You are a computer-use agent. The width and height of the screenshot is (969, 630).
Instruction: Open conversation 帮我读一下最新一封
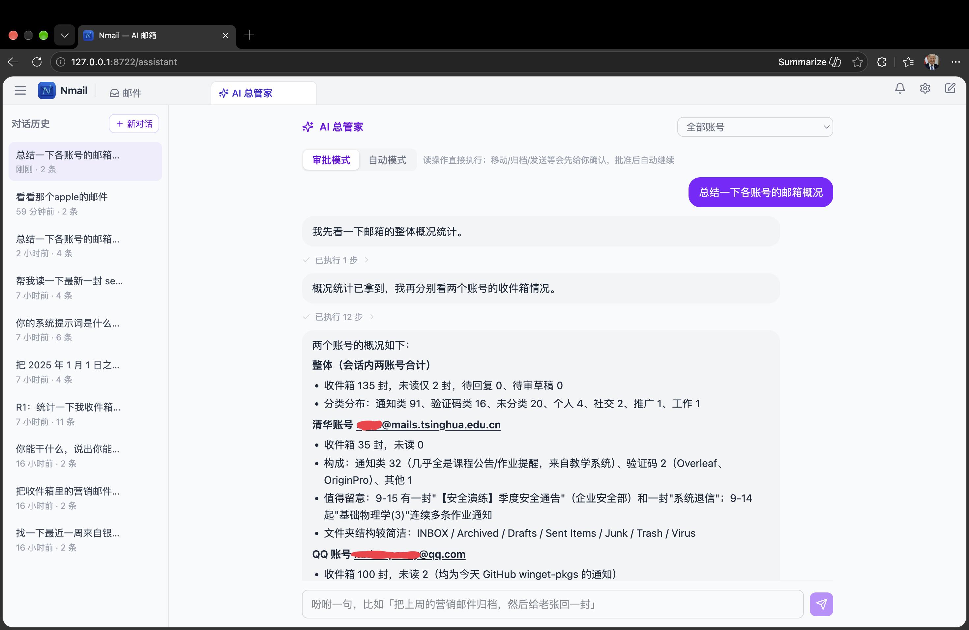(x=85, y=288)
